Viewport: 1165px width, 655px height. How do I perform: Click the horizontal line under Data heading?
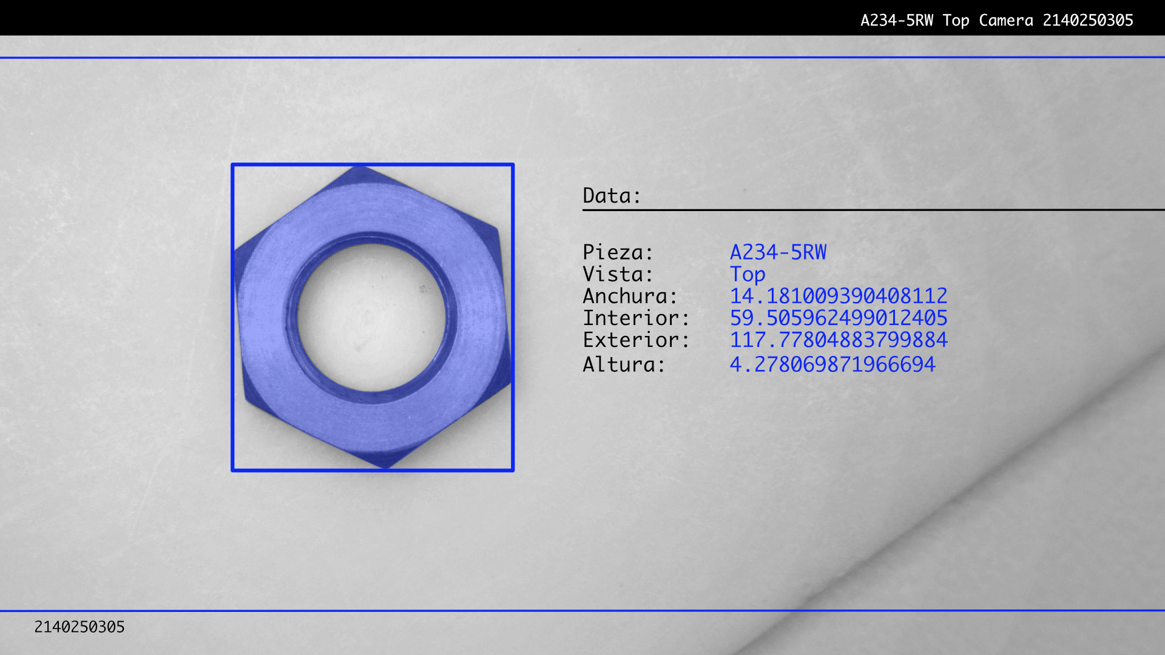click(873, 210)
